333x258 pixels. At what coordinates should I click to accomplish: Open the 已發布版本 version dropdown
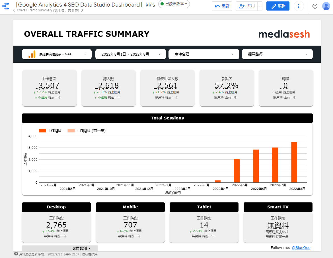coord(174,4)
